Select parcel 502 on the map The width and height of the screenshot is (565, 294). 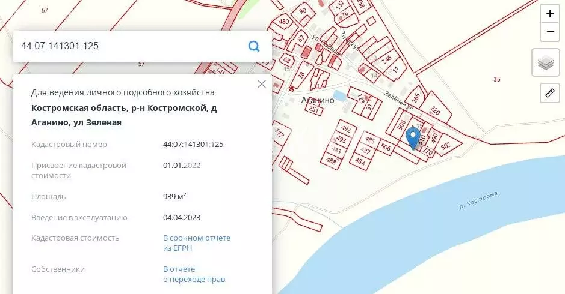pos(446,146)
